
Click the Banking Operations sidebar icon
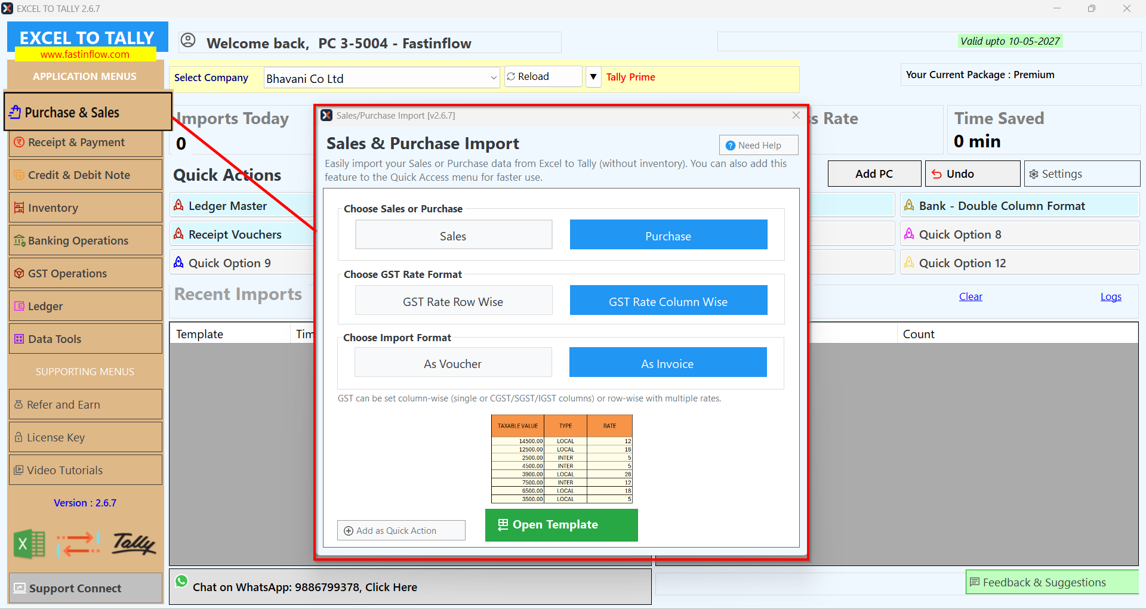pos(20,240)
